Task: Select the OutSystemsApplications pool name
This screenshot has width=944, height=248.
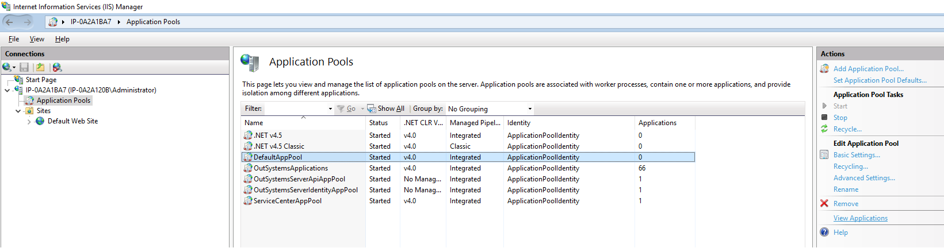Action: (x=291, y=168)
